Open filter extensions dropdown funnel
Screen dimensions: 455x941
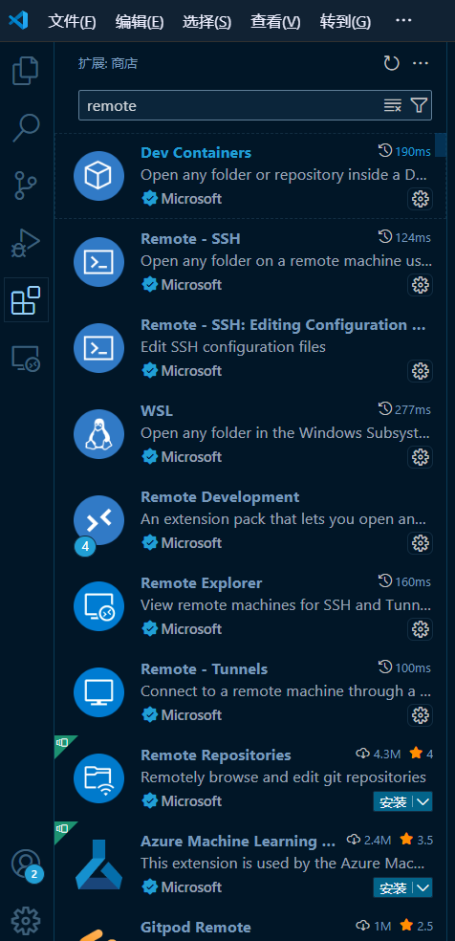pos(419,105)
